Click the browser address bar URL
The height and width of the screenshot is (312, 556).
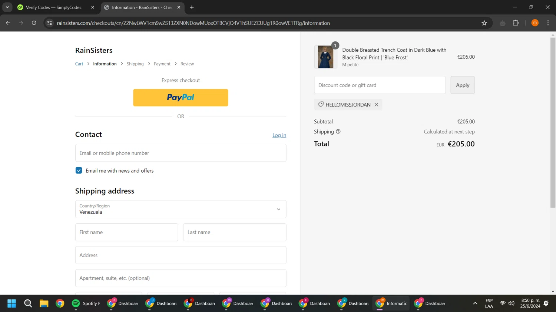193,23
